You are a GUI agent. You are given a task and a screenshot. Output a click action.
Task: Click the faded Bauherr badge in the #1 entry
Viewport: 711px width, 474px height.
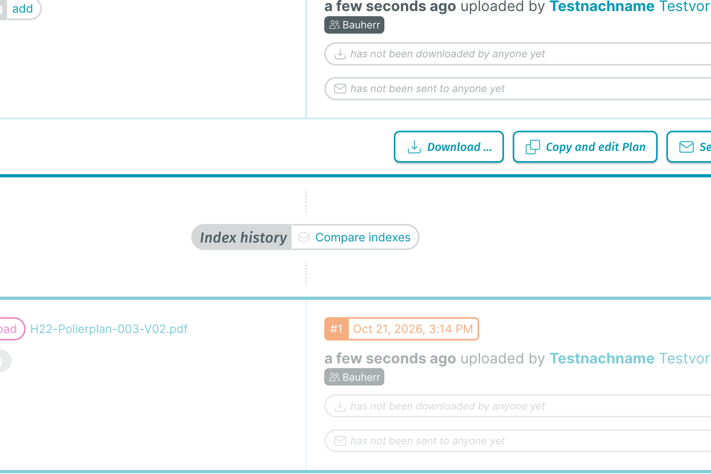(354, 377)
